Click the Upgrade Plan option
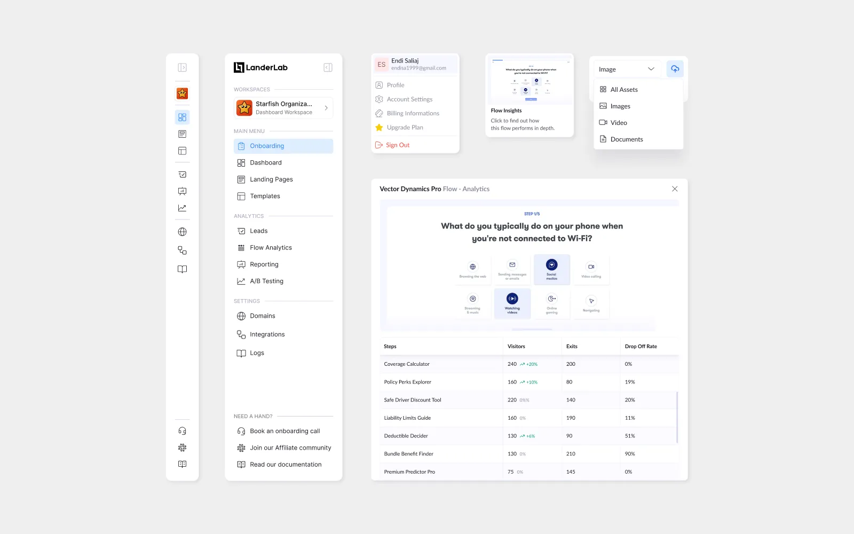The width and height of the screenshot is (854, 534). point(405,127)
